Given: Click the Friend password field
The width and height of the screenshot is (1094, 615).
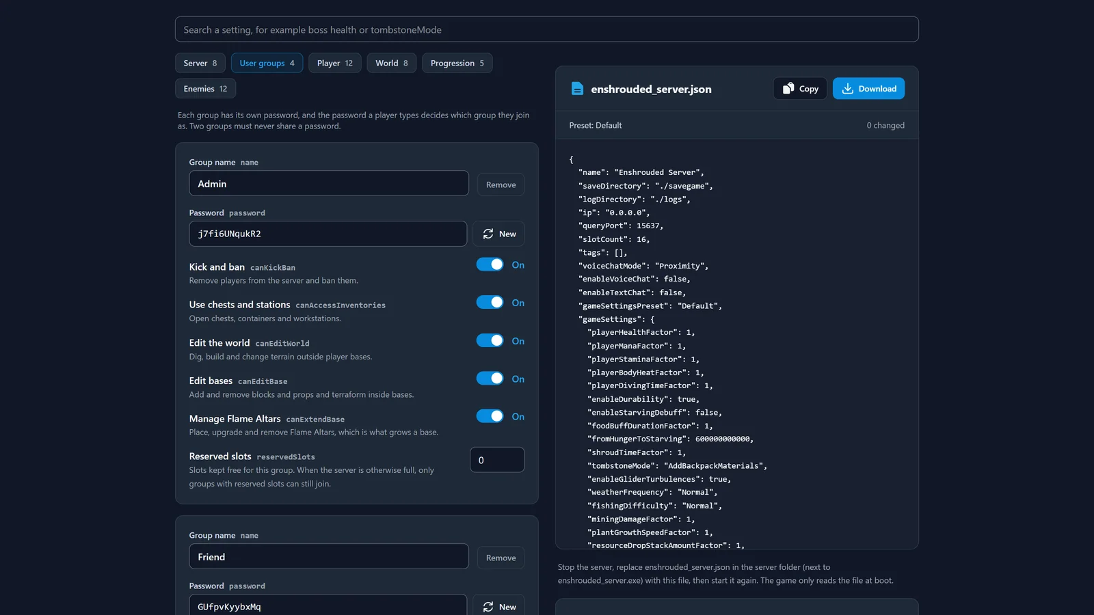Looking at the screenshot, I should tap(328, 606).
